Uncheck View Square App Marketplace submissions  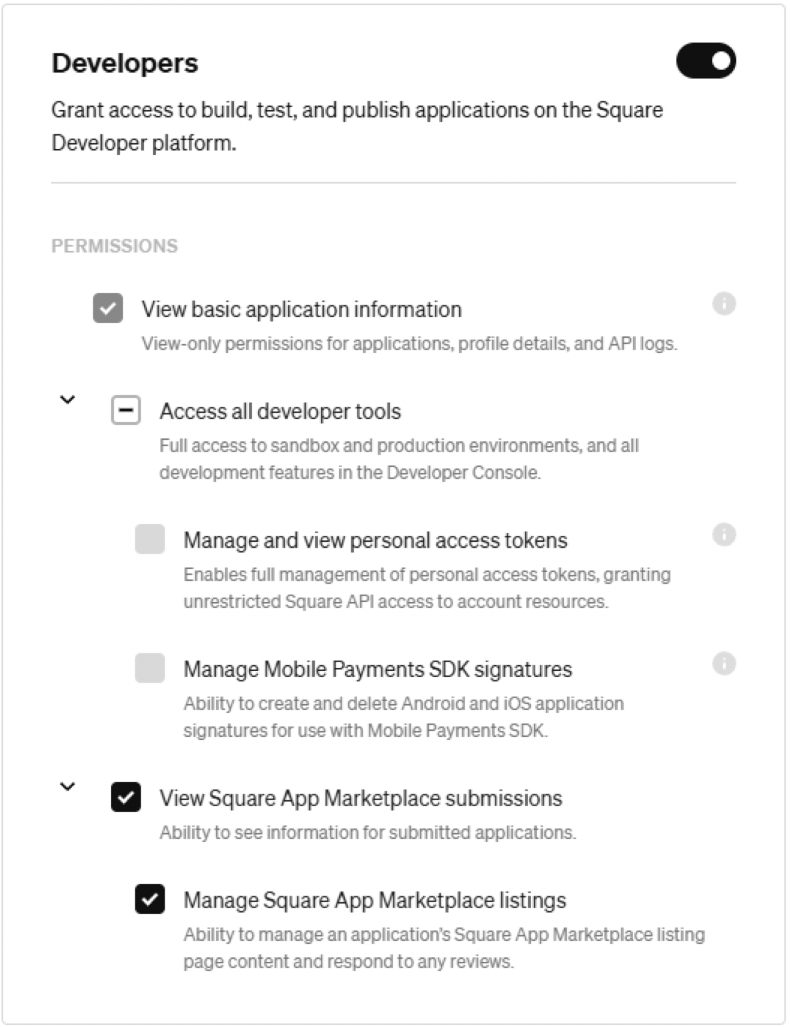[x=126, y=797]
